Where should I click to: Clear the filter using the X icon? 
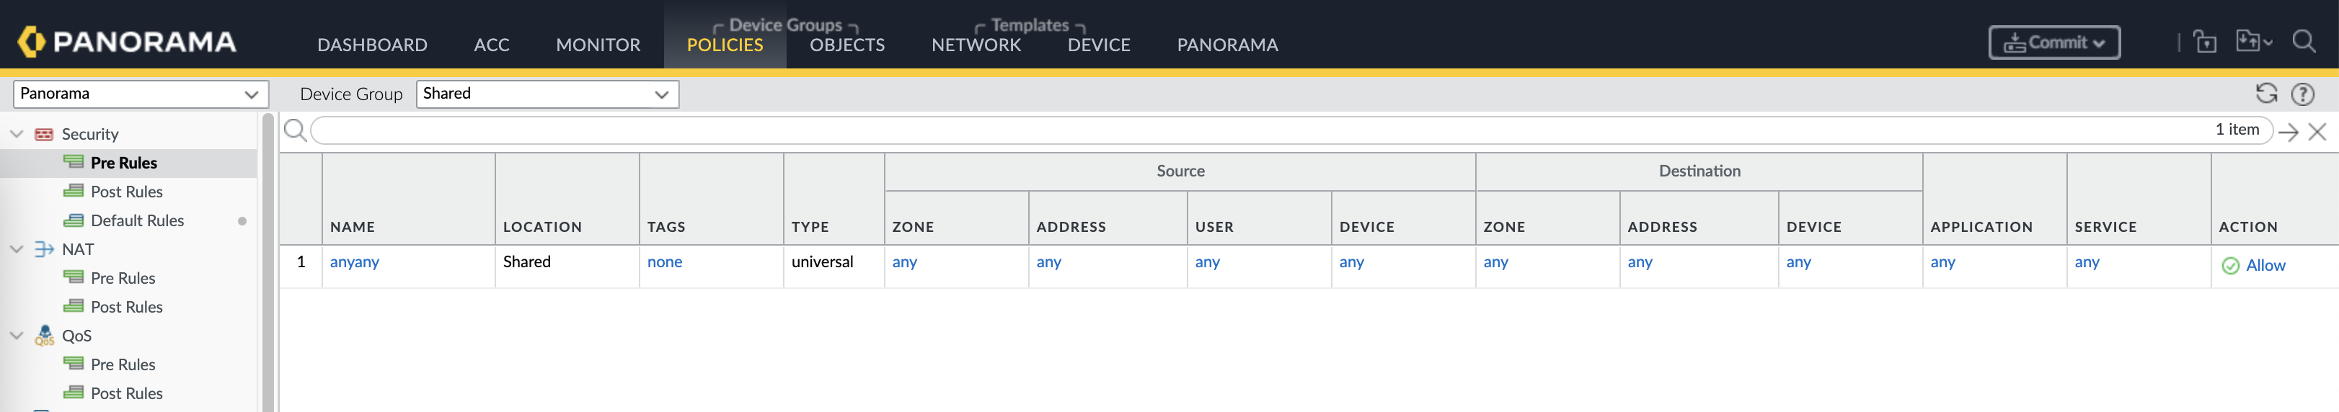[x=2317, y=132]
